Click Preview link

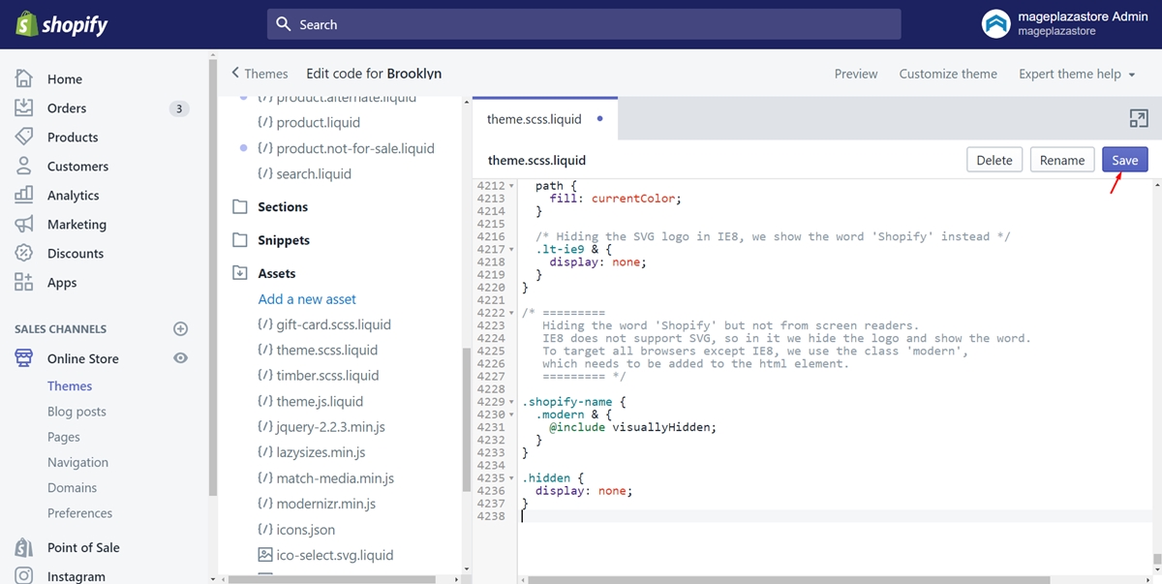click(x=856, y=74)
